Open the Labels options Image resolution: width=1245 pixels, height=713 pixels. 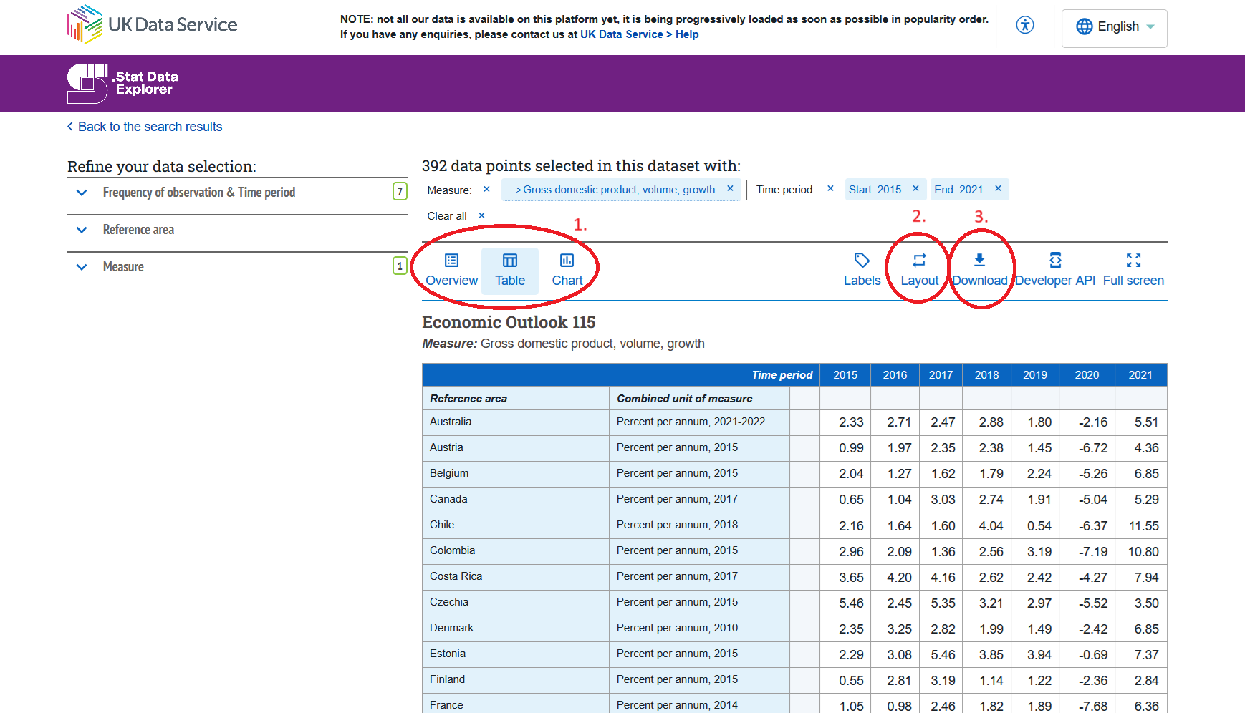[x=862, y=271]
